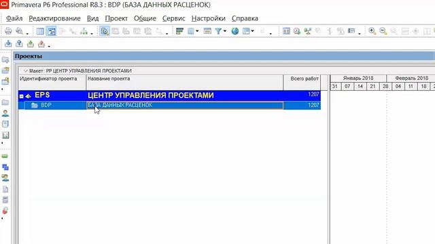The width and height of the screenshot is (435, 244).
Task: Click the blue globe icon
Action: 235,31
